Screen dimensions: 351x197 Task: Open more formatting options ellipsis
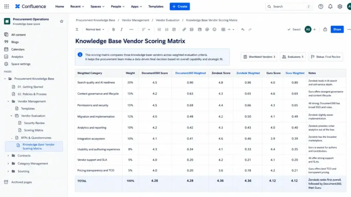(x=131, y=29)
